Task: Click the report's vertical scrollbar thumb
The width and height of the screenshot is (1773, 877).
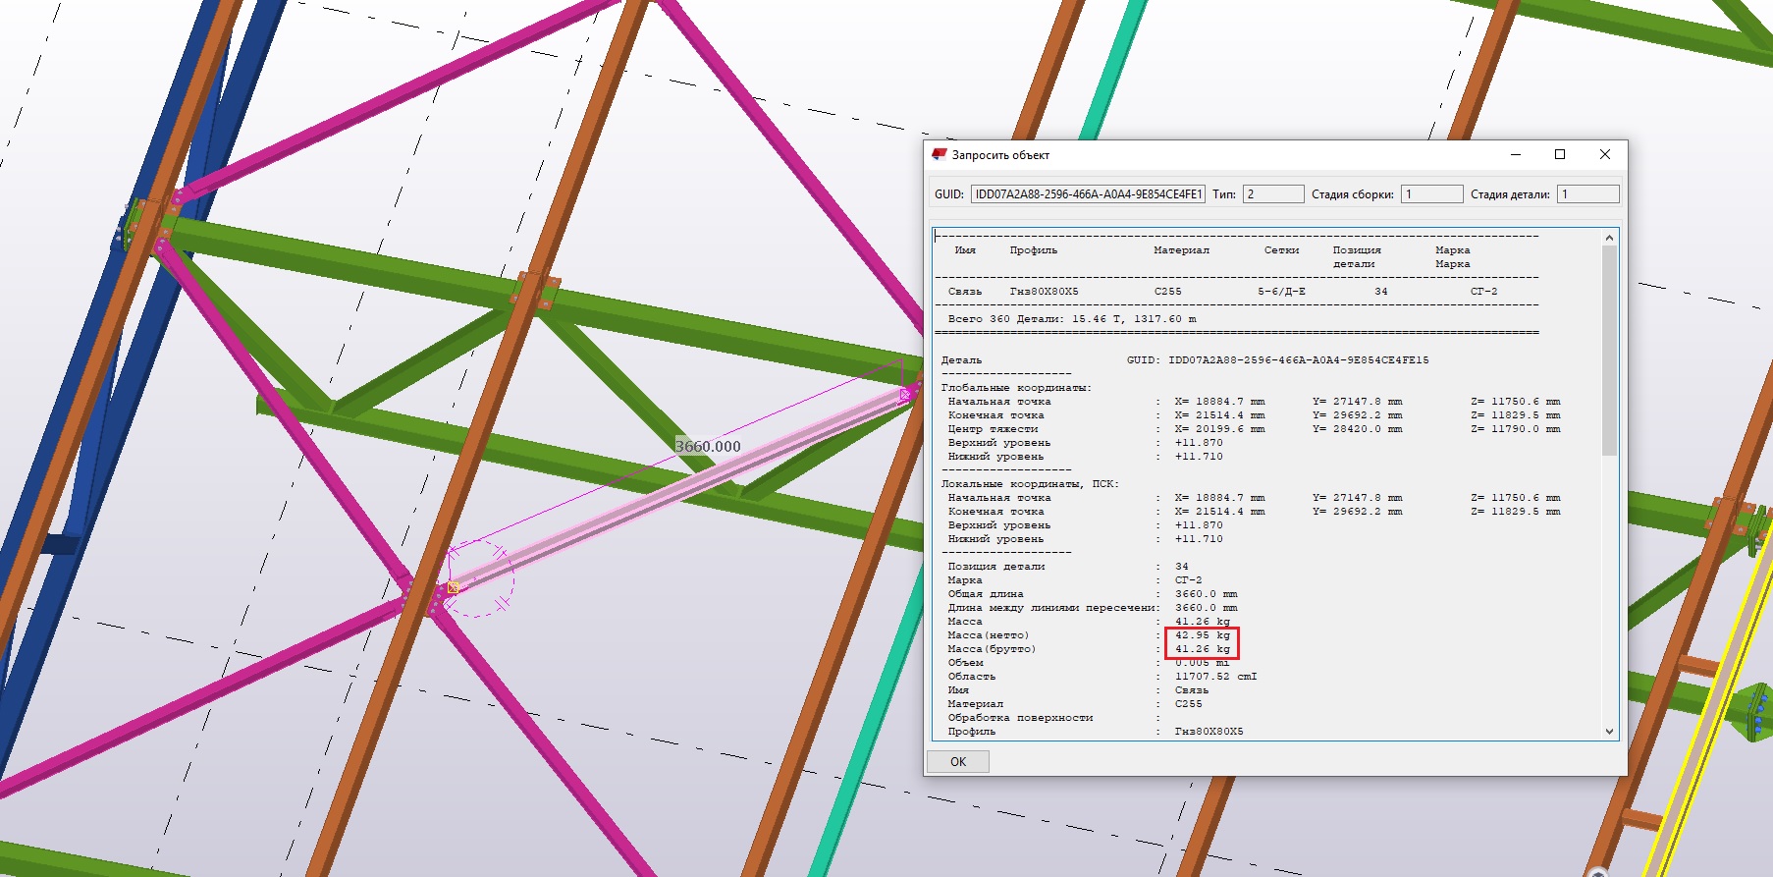Action: point(1609,349)
